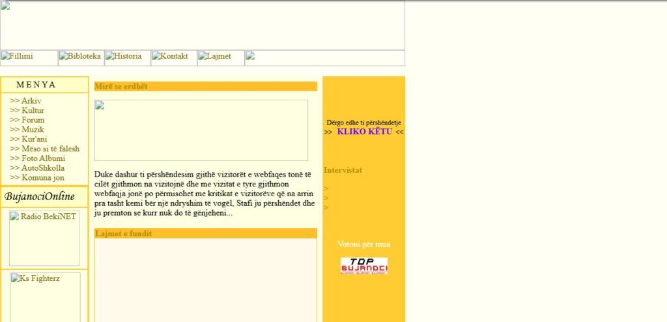Open the Fillimi navigation item

point(29,57)
